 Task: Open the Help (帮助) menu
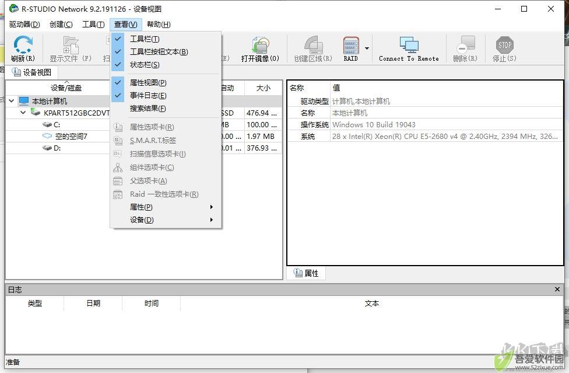click(x=159, y=25)
